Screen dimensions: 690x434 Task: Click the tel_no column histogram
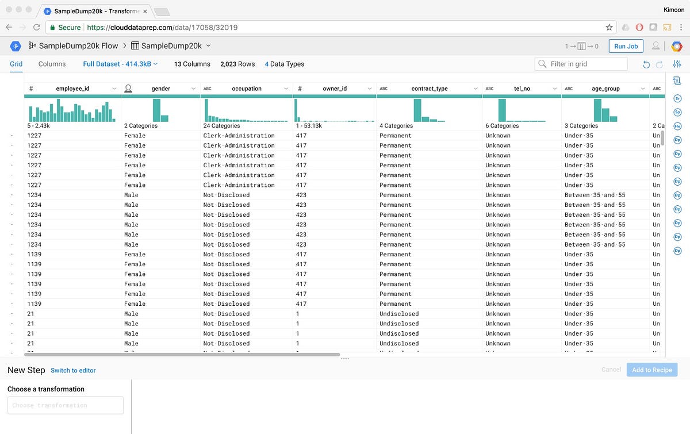(x=522, y=110)
